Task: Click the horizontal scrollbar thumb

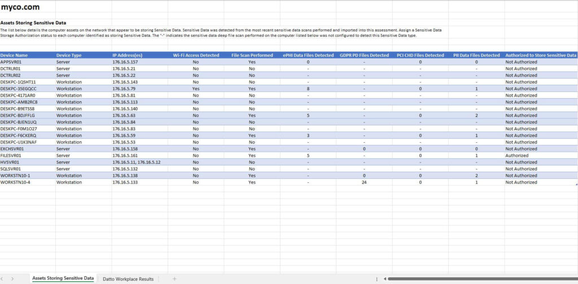Action: 480,279
